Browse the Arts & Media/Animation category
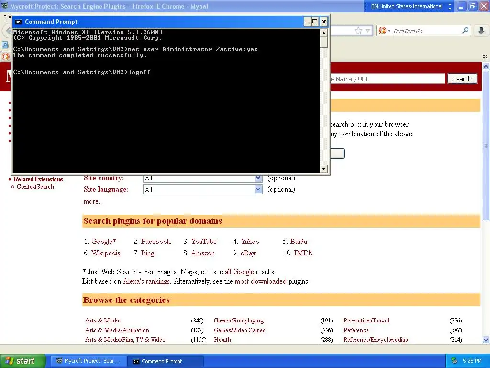The image size is (490, 368). pos(117,330)
